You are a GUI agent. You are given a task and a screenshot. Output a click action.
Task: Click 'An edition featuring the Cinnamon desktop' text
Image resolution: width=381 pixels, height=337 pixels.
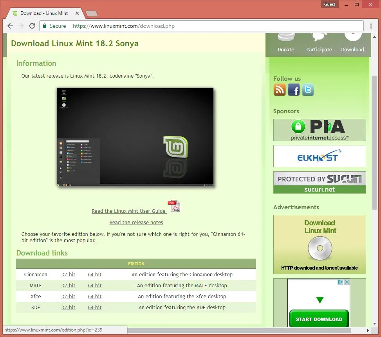[x=182, y=274]
